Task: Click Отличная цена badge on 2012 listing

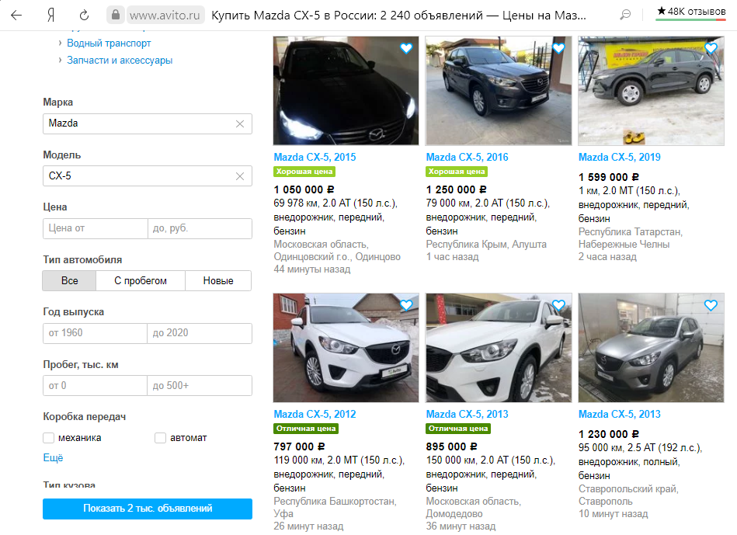Action: click(306, 429)
